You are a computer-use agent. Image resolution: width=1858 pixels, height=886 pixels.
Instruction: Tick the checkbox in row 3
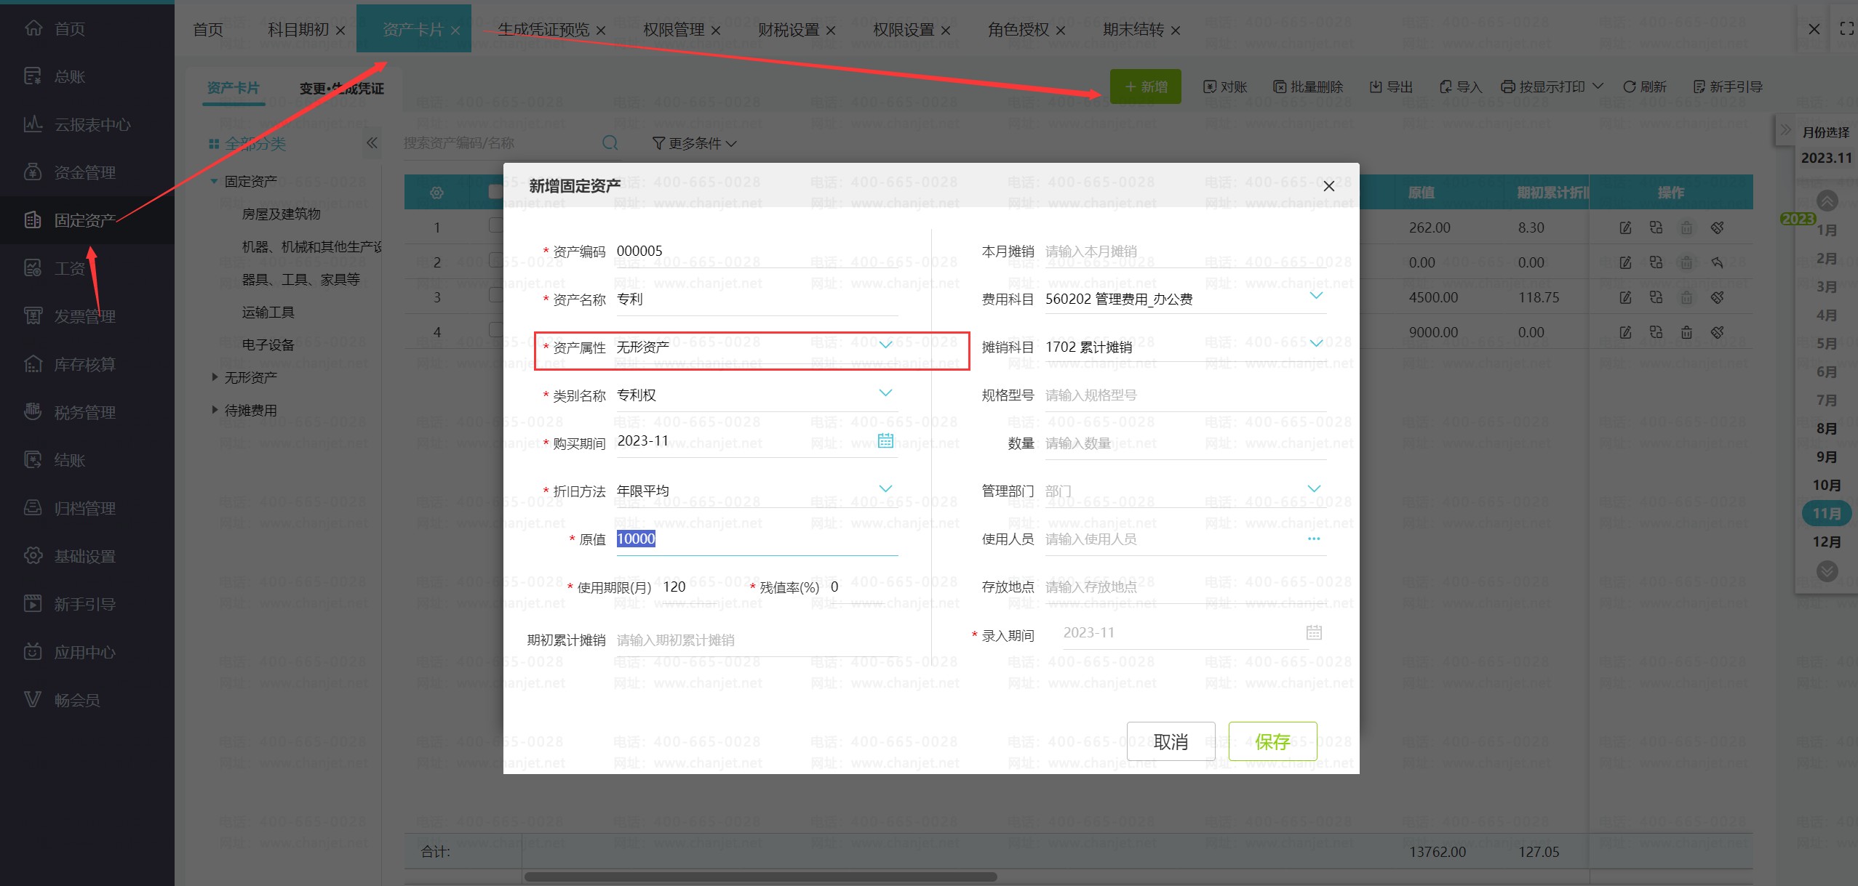tap(495, 296)
